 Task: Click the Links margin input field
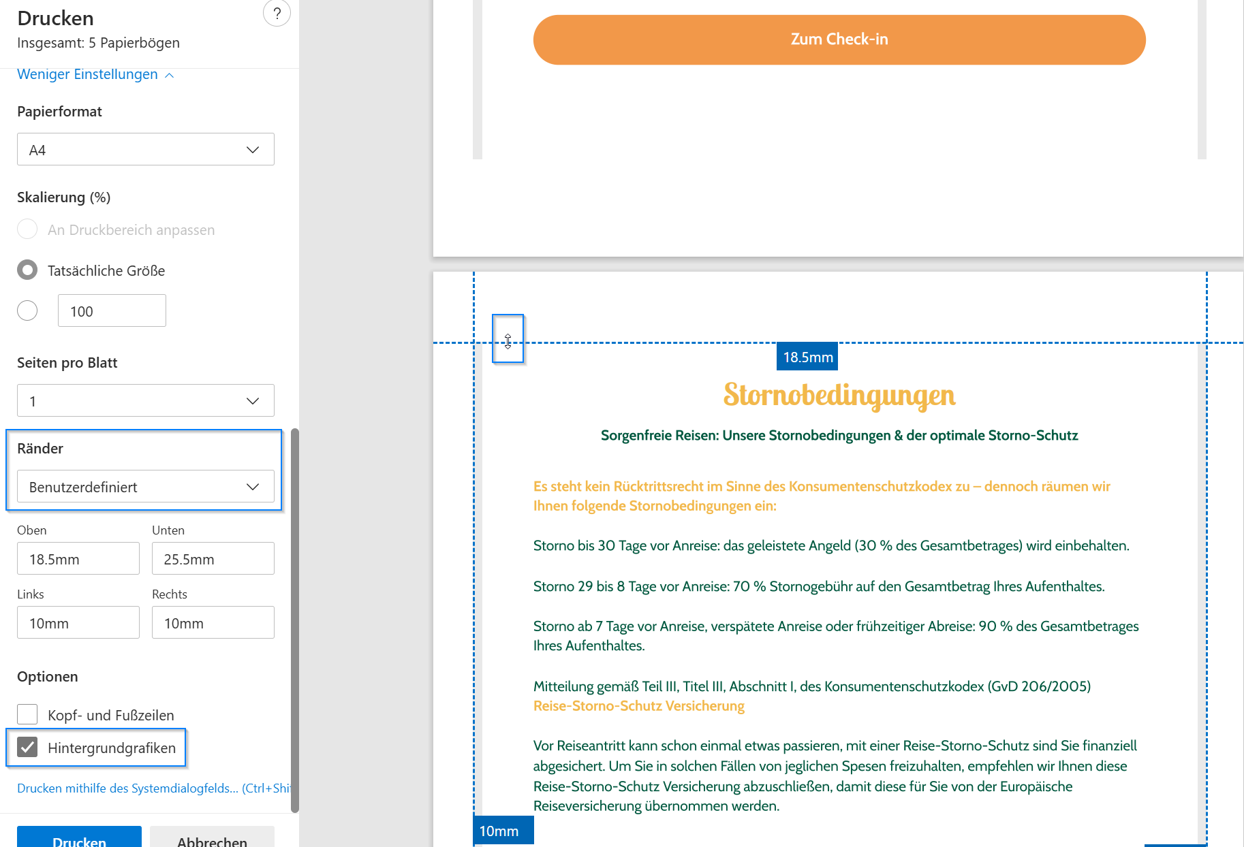78,623
